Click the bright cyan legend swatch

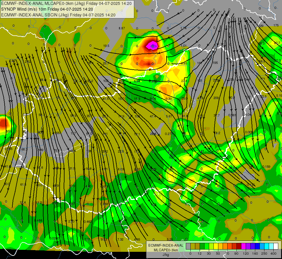point(266,246)
